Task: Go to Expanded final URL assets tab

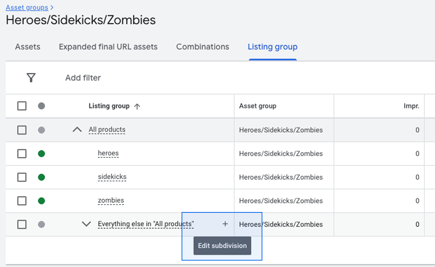Action: (108, 47)
